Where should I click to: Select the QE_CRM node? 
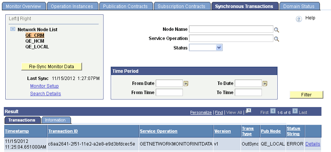pos(35,35)
